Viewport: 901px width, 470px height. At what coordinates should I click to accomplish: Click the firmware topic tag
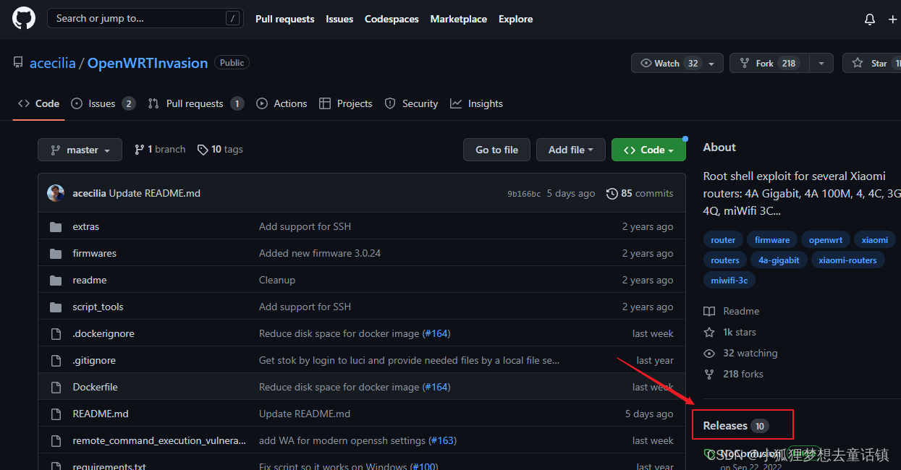tap(772, 240)
